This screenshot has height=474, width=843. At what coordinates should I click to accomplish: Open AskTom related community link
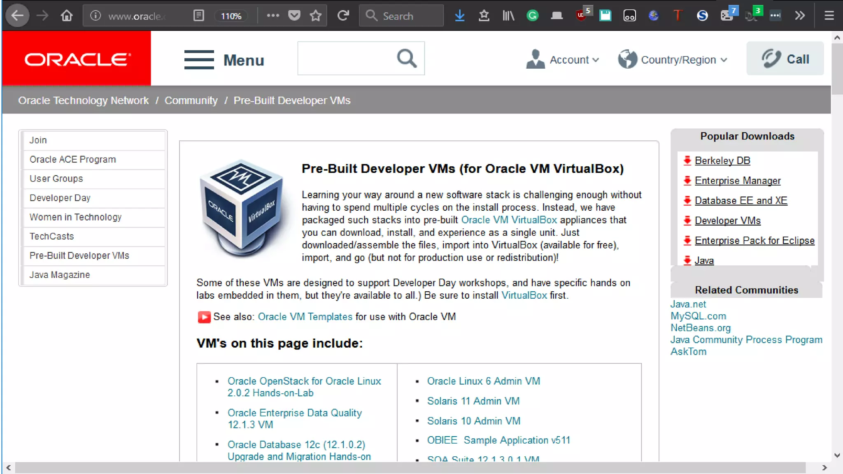pos(689,352)
